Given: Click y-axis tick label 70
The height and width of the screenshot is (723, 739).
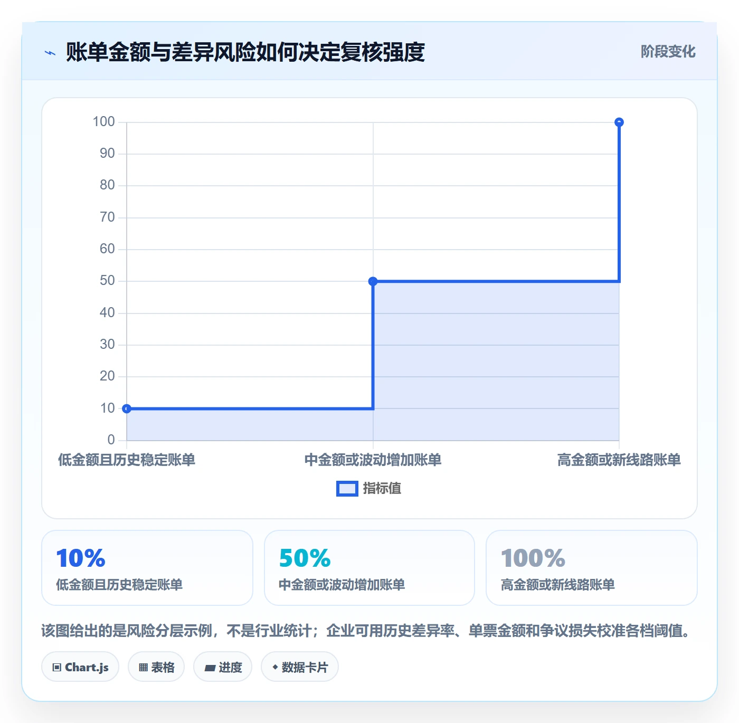Looking at the screenshot, I should coord(107,217).
